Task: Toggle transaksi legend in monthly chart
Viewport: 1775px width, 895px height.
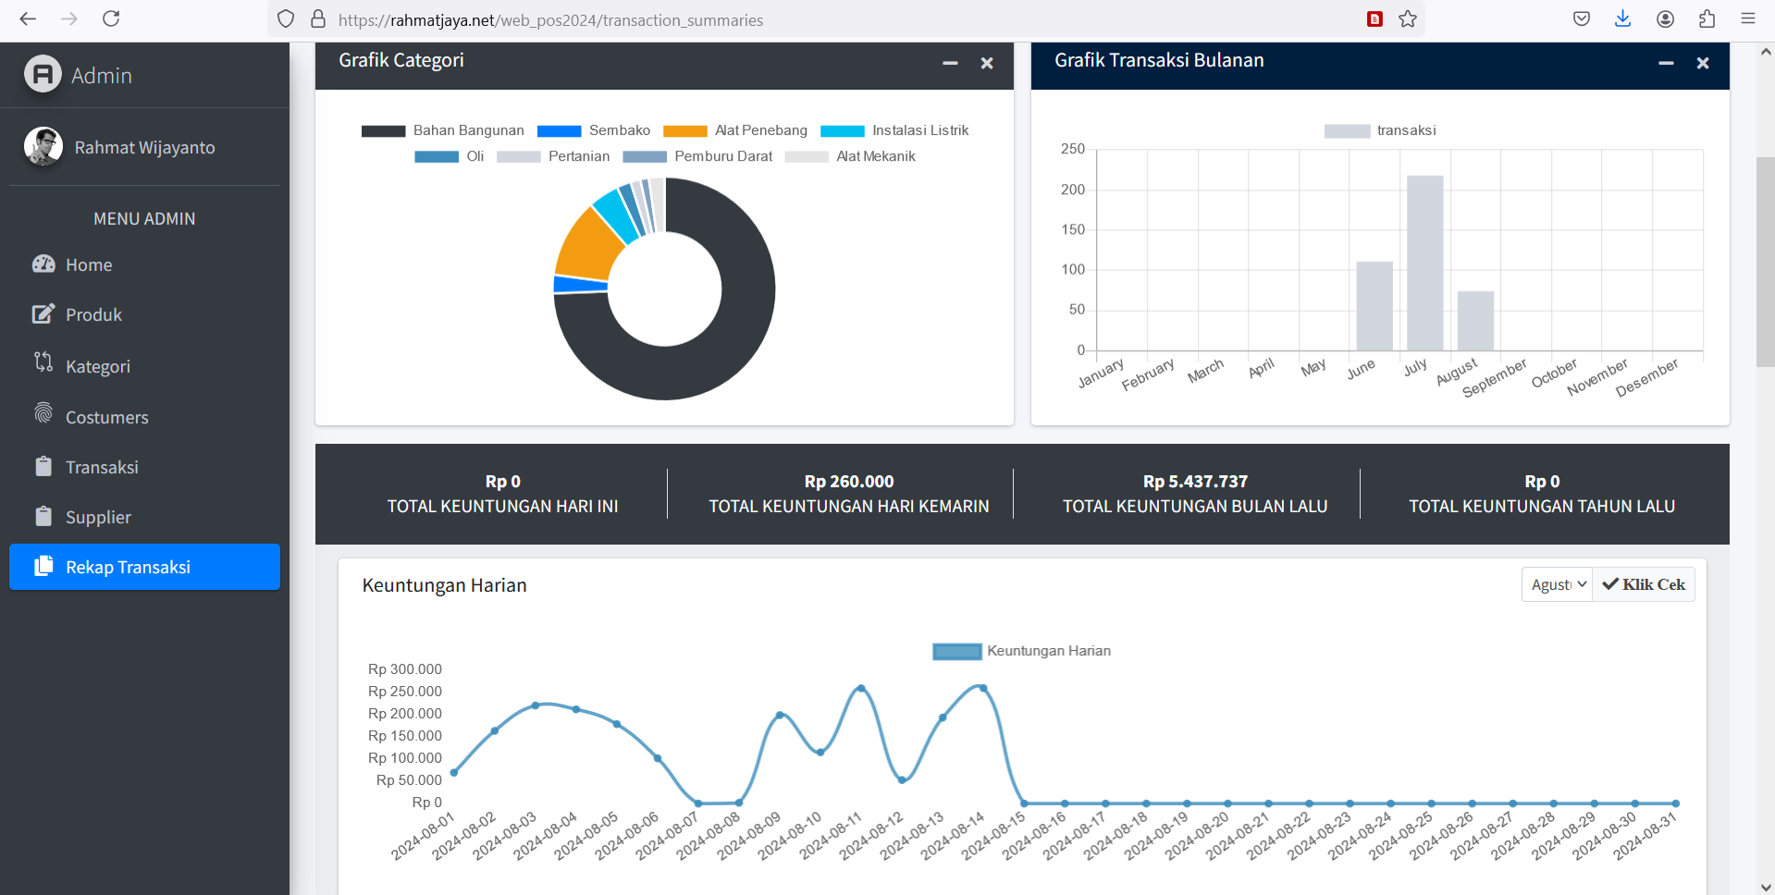Action: pos(1380,131)
